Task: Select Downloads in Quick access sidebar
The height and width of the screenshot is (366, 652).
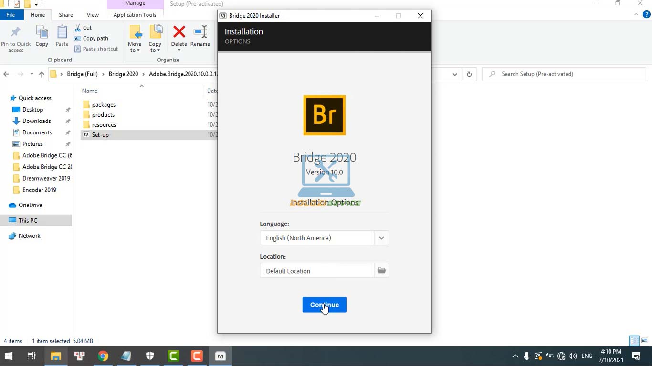Action: 36,121
